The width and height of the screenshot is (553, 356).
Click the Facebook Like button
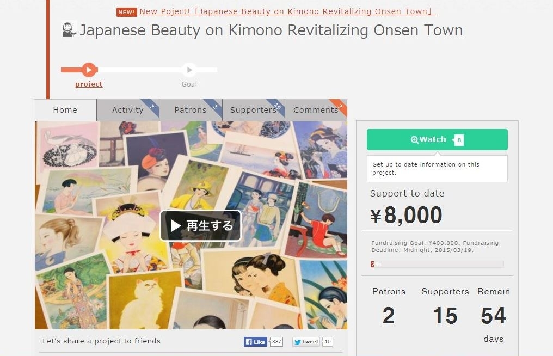(x=255, y=341)
